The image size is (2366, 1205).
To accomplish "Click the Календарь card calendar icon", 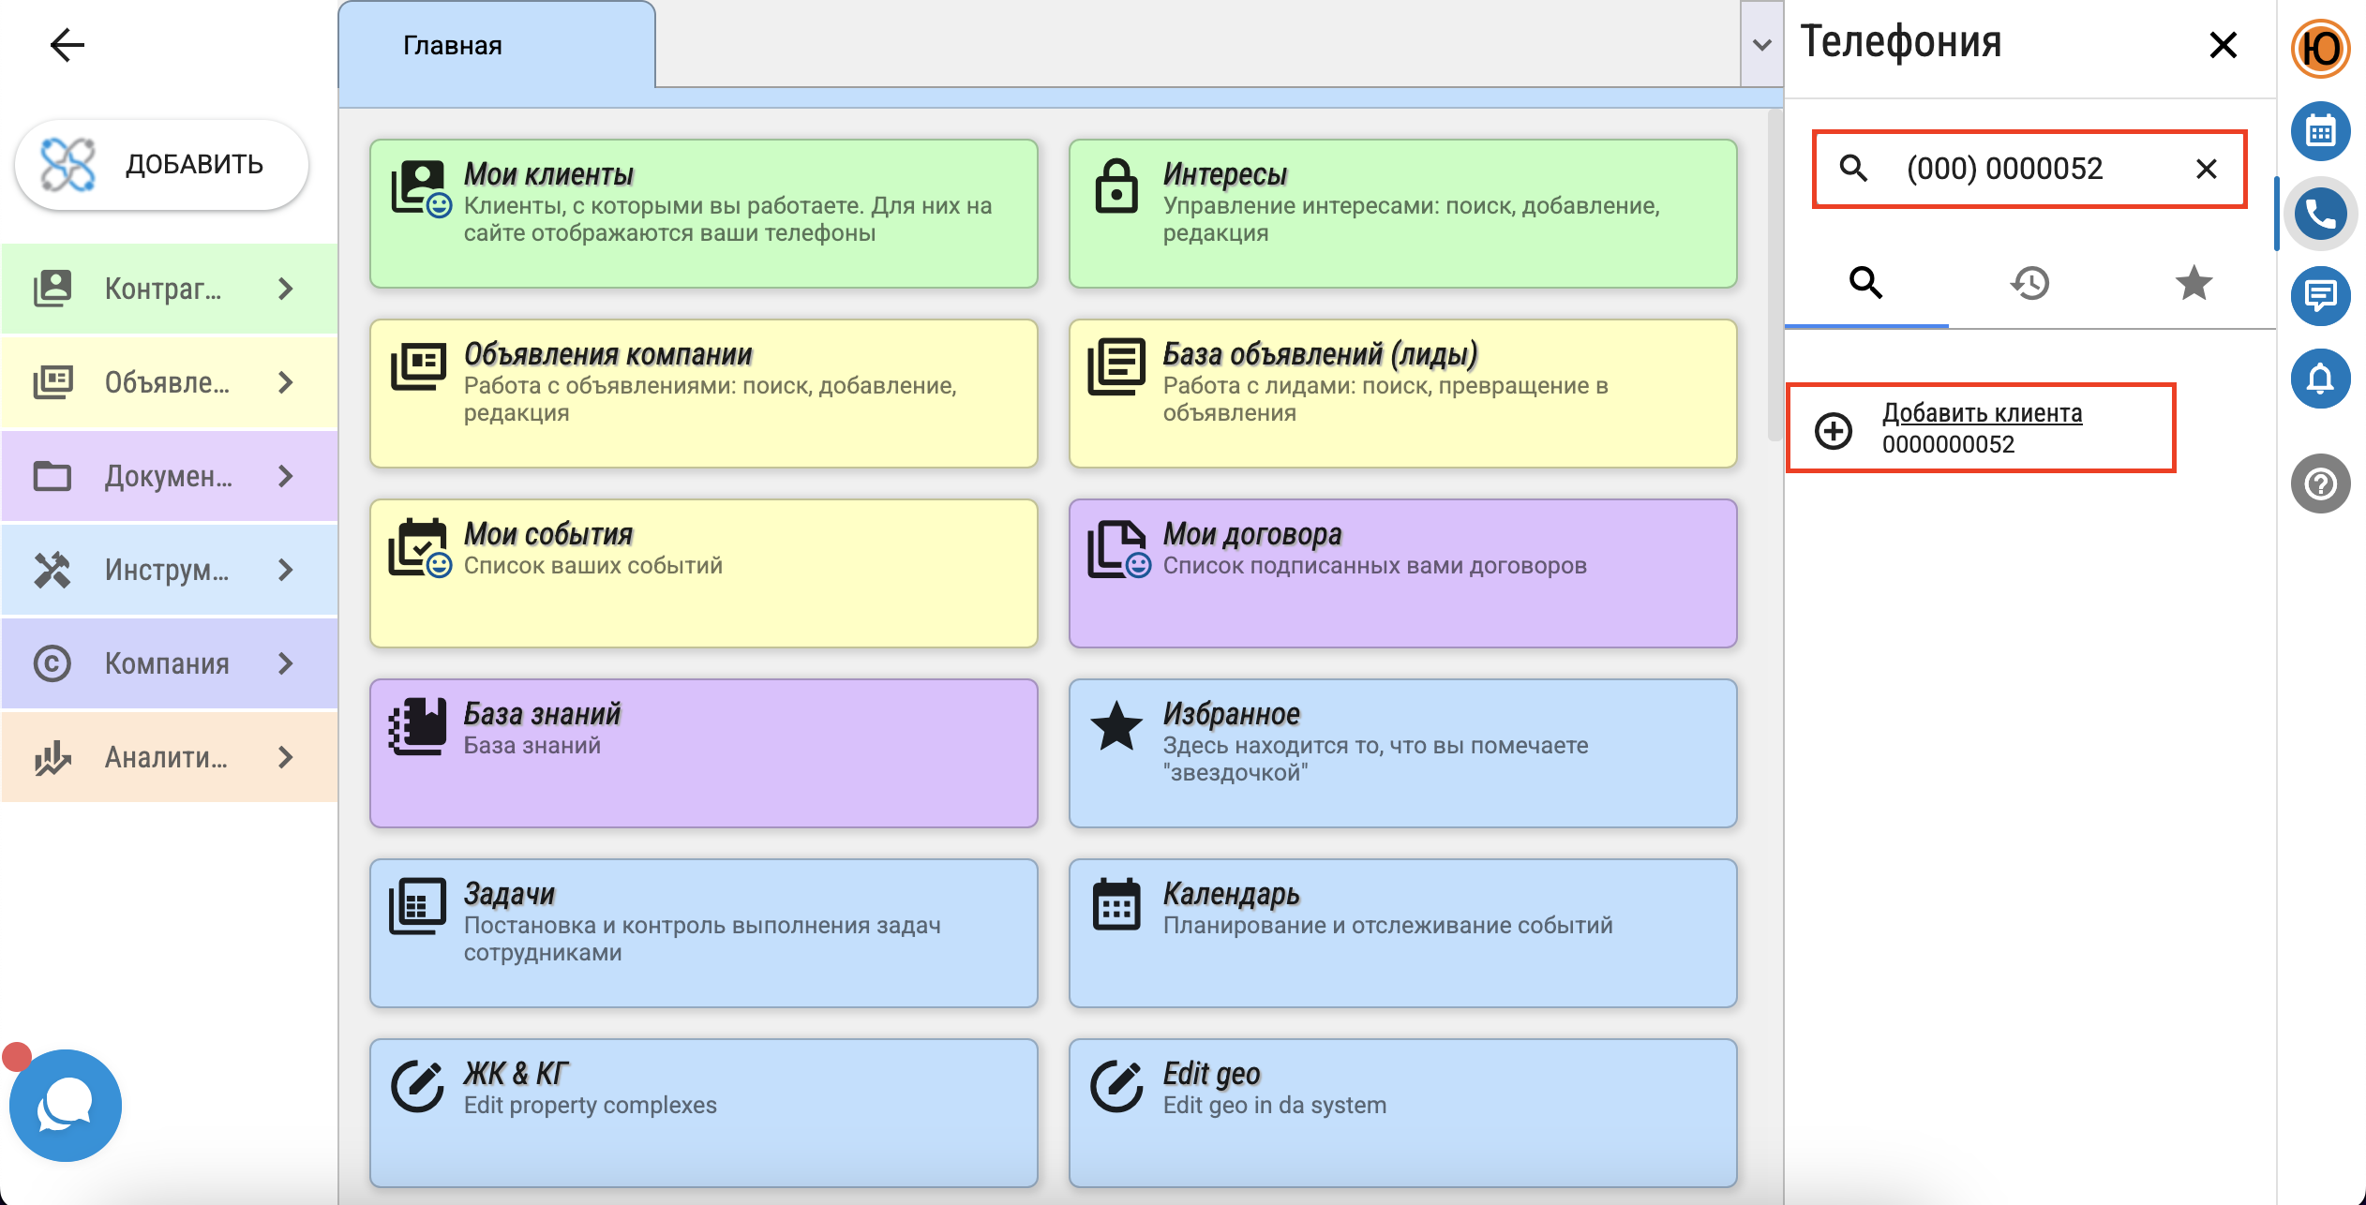I will click(x=1116, y=905).
